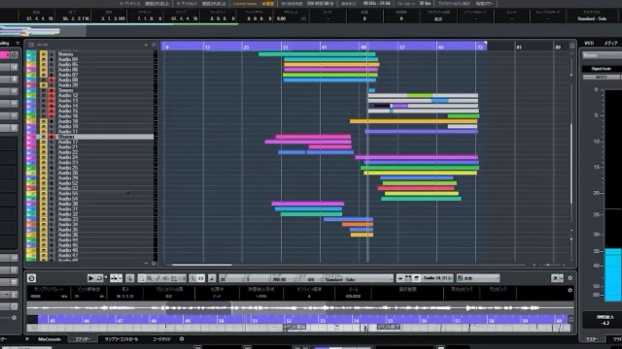Viewport: 622px width, 349px height.
Task: Open the メディア tab in right zone
Action: click(x=611, y=43)
